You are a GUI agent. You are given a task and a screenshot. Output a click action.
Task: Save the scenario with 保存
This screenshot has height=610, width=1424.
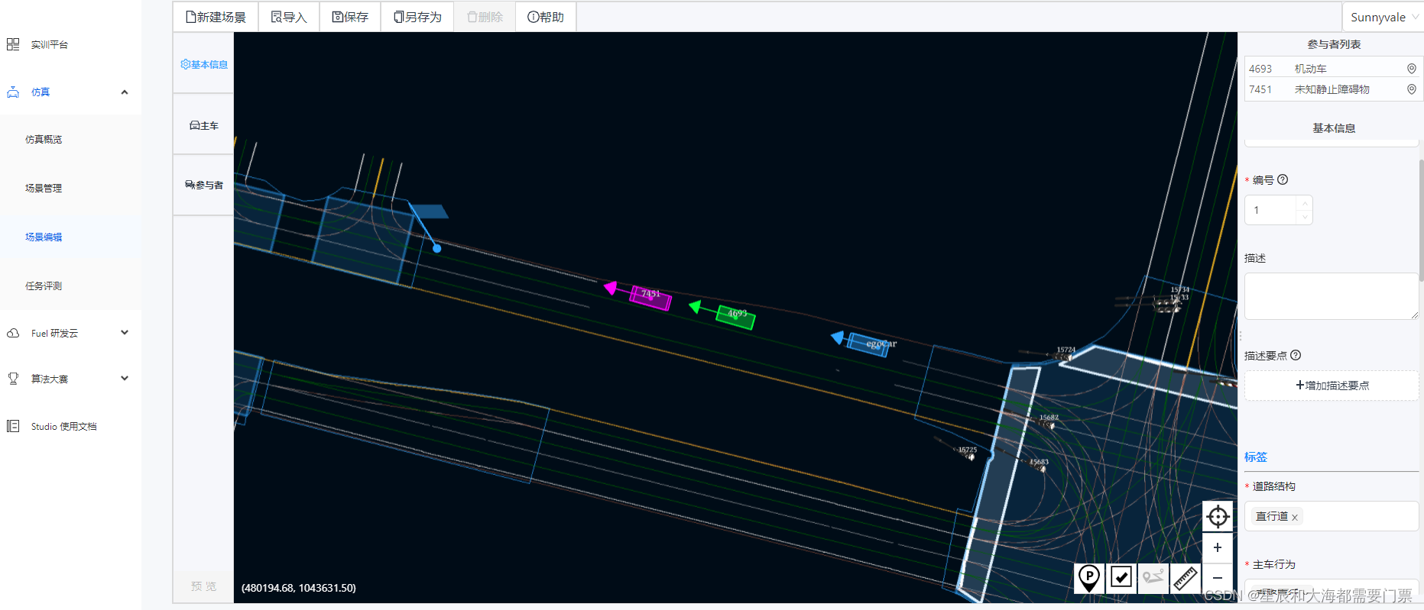pos(350,17)
